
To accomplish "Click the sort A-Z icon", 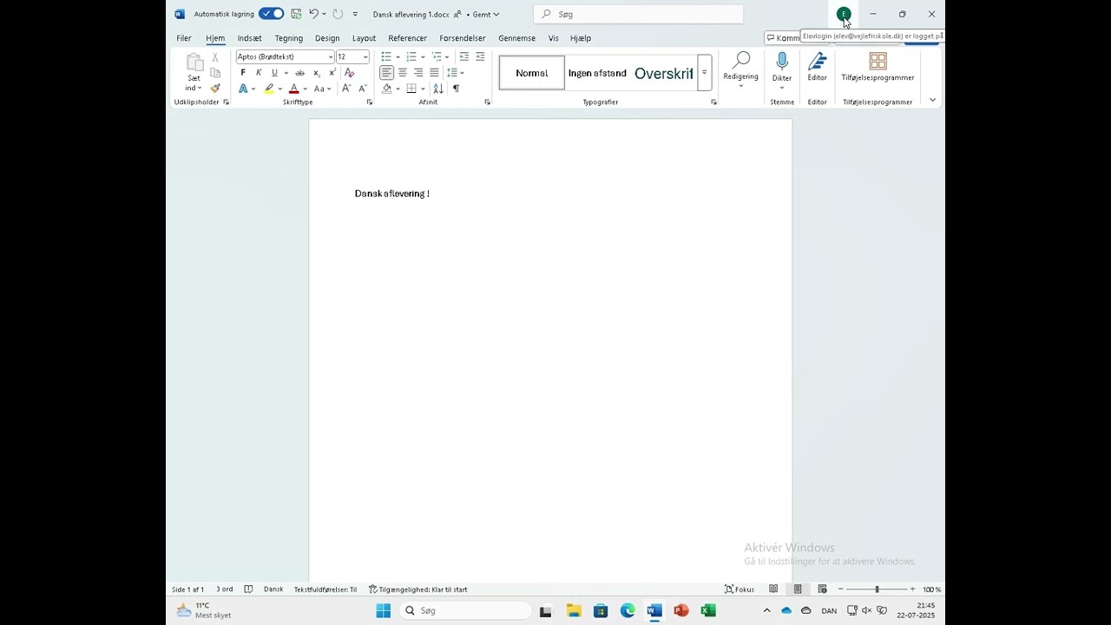I will [x=438, y=89].
